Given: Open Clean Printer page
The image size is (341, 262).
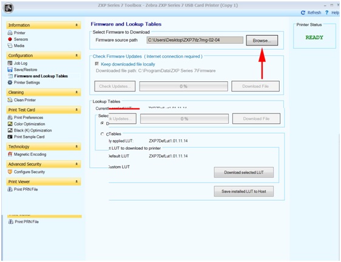Looking at the screenshot, I should [x=25, y=100].
